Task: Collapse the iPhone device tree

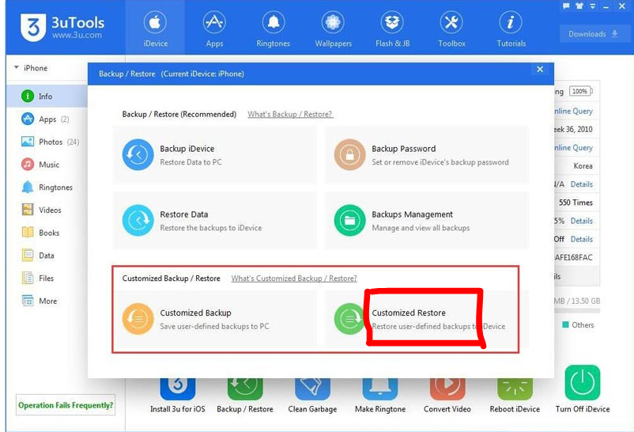Action: pos(16,67)
